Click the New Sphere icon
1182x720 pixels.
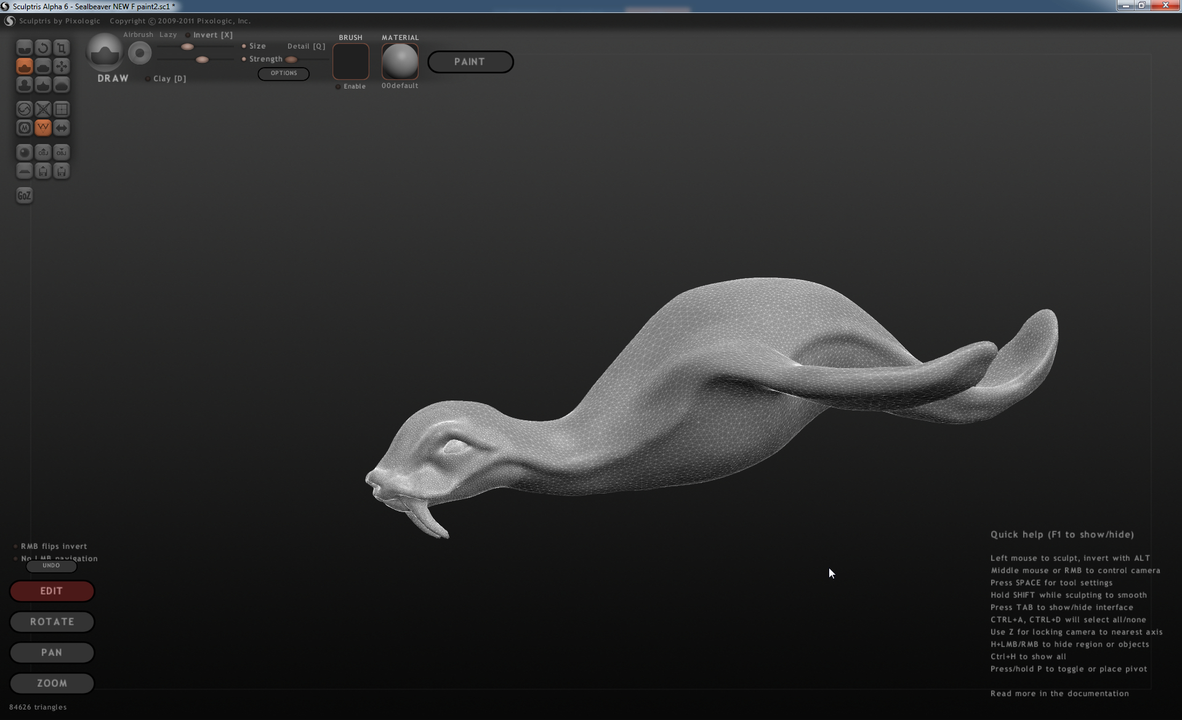pyautogui.click(x=25, y=152)
